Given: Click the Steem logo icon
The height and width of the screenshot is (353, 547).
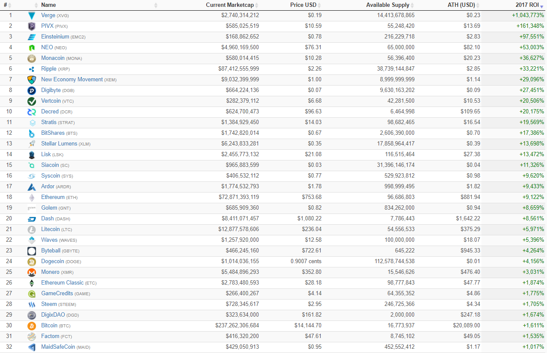Looking at the screenshot, I should point(32,304).
